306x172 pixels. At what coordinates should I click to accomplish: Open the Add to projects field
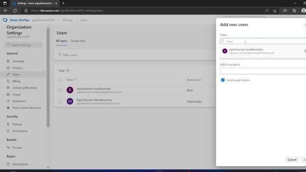pos(263,71)
